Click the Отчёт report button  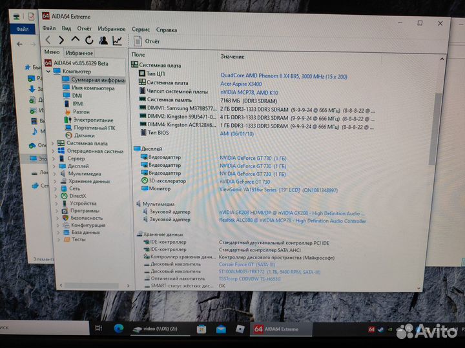point(147,41)
